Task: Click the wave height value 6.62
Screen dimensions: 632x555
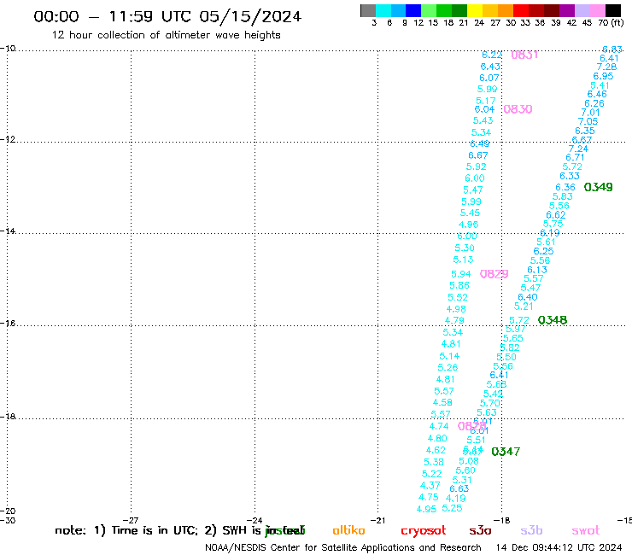Action: coord(556,215)
